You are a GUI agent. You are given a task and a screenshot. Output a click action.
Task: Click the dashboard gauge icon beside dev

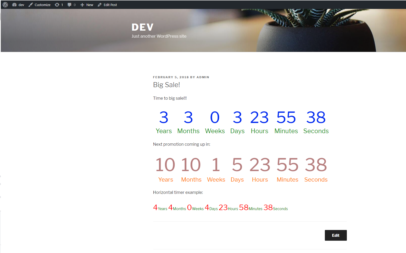tap(14, 5)
